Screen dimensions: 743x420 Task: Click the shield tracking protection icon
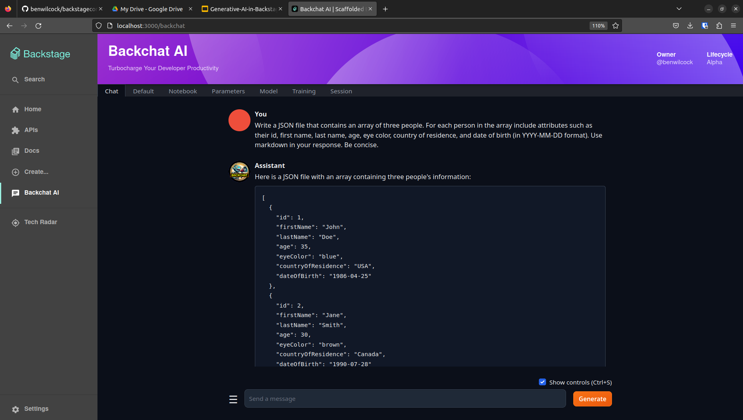[99, 26]
